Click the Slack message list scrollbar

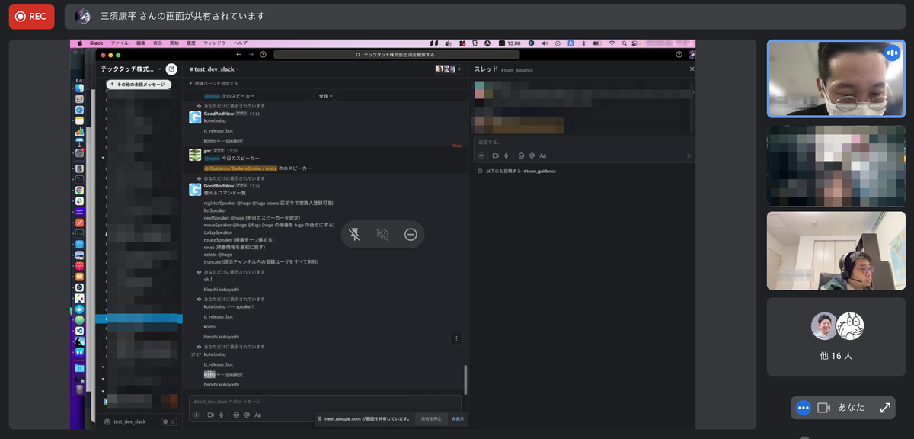click(465, 378)
